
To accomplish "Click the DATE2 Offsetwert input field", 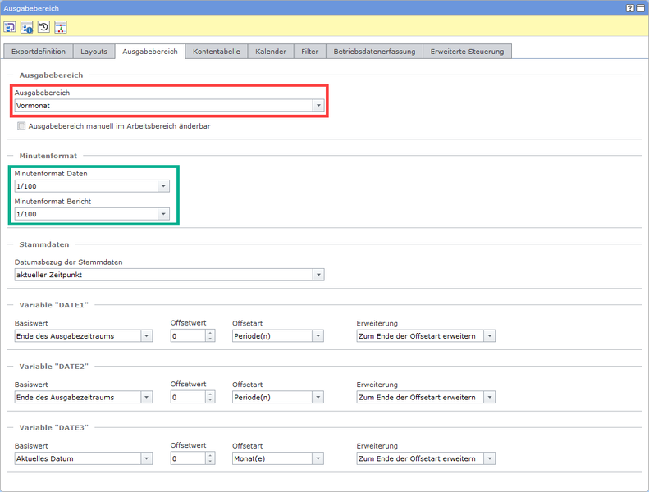I will [x=187, y=397].
